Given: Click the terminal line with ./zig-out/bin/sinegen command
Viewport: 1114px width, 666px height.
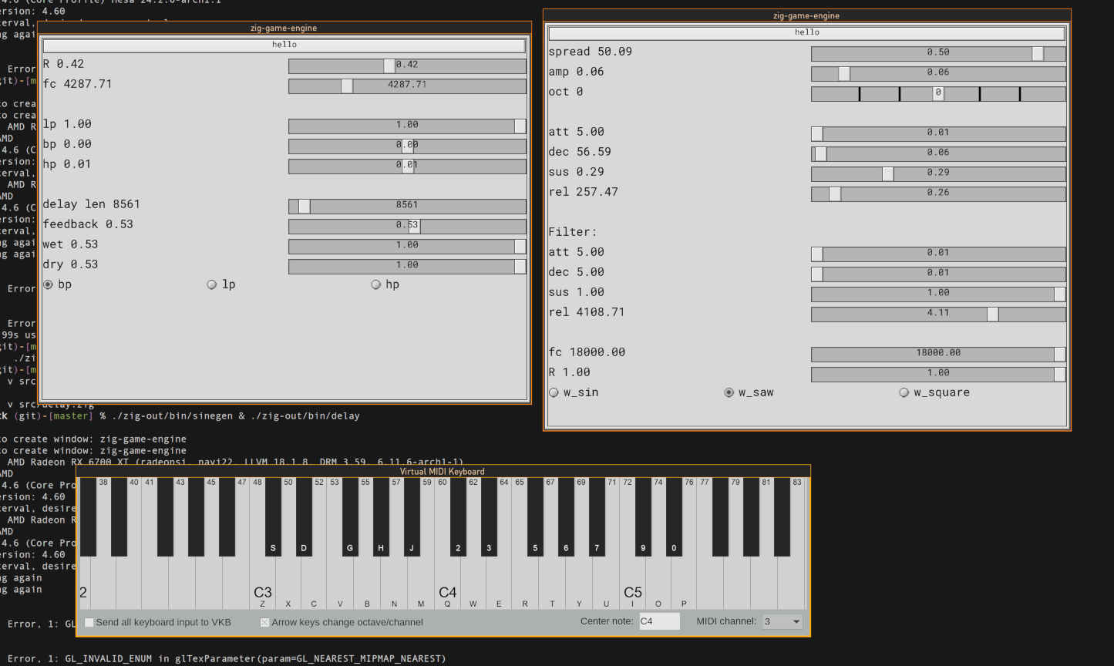Looking at the screenshot, I should [x=180, y=416].
